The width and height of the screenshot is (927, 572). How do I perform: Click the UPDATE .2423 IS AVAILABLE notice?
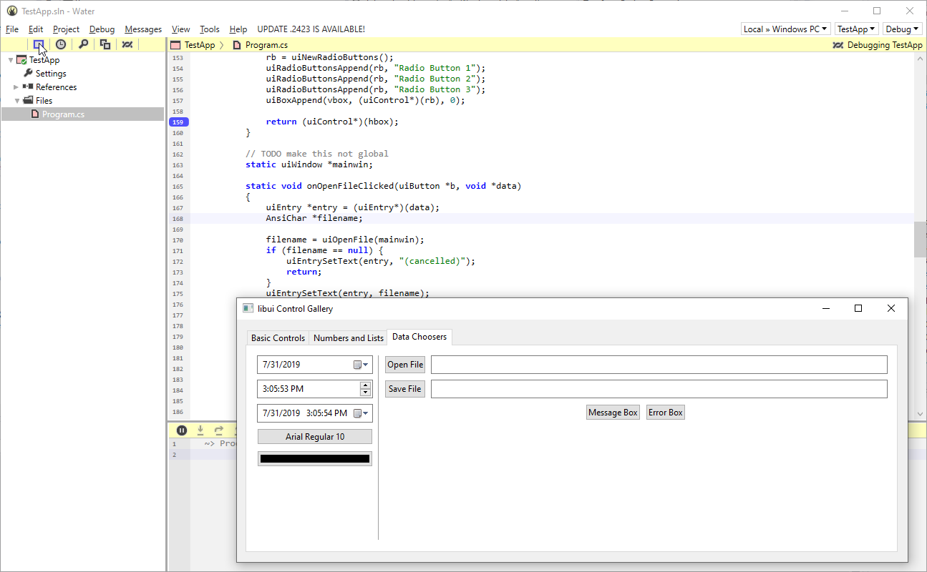coord(311,29)
